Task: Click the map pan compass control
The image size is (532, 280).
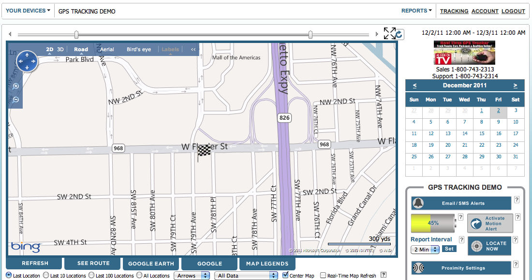Action: pos(27,61)
